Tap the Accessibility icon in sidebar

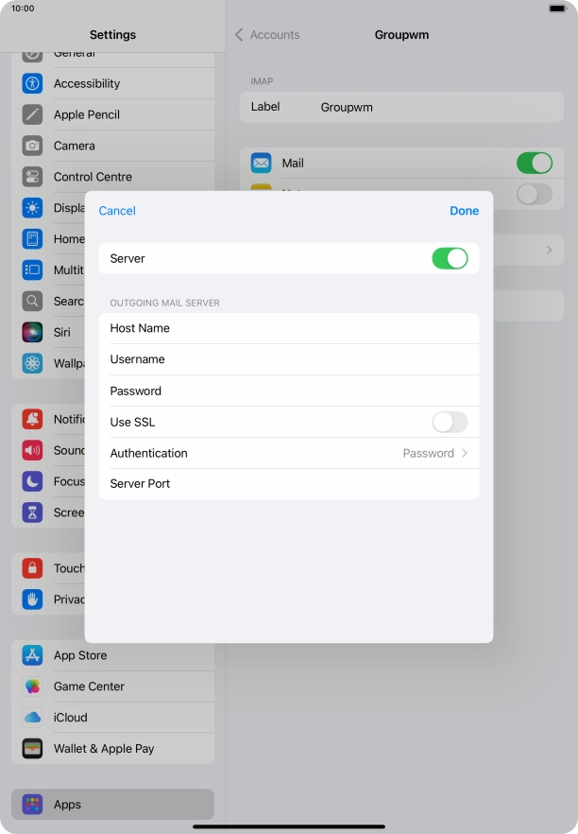click(33, 83)
